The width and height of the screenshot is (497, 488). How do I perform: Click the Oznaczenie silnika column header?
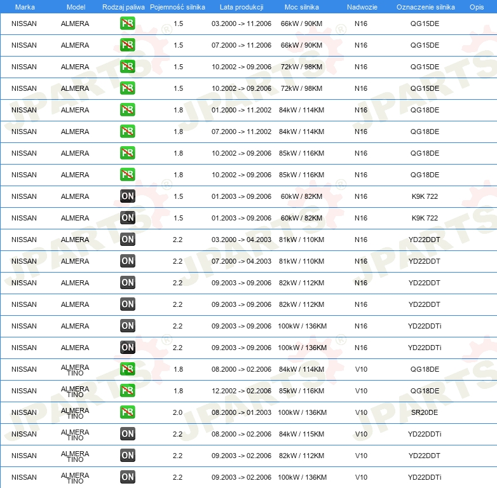[425, 7]
